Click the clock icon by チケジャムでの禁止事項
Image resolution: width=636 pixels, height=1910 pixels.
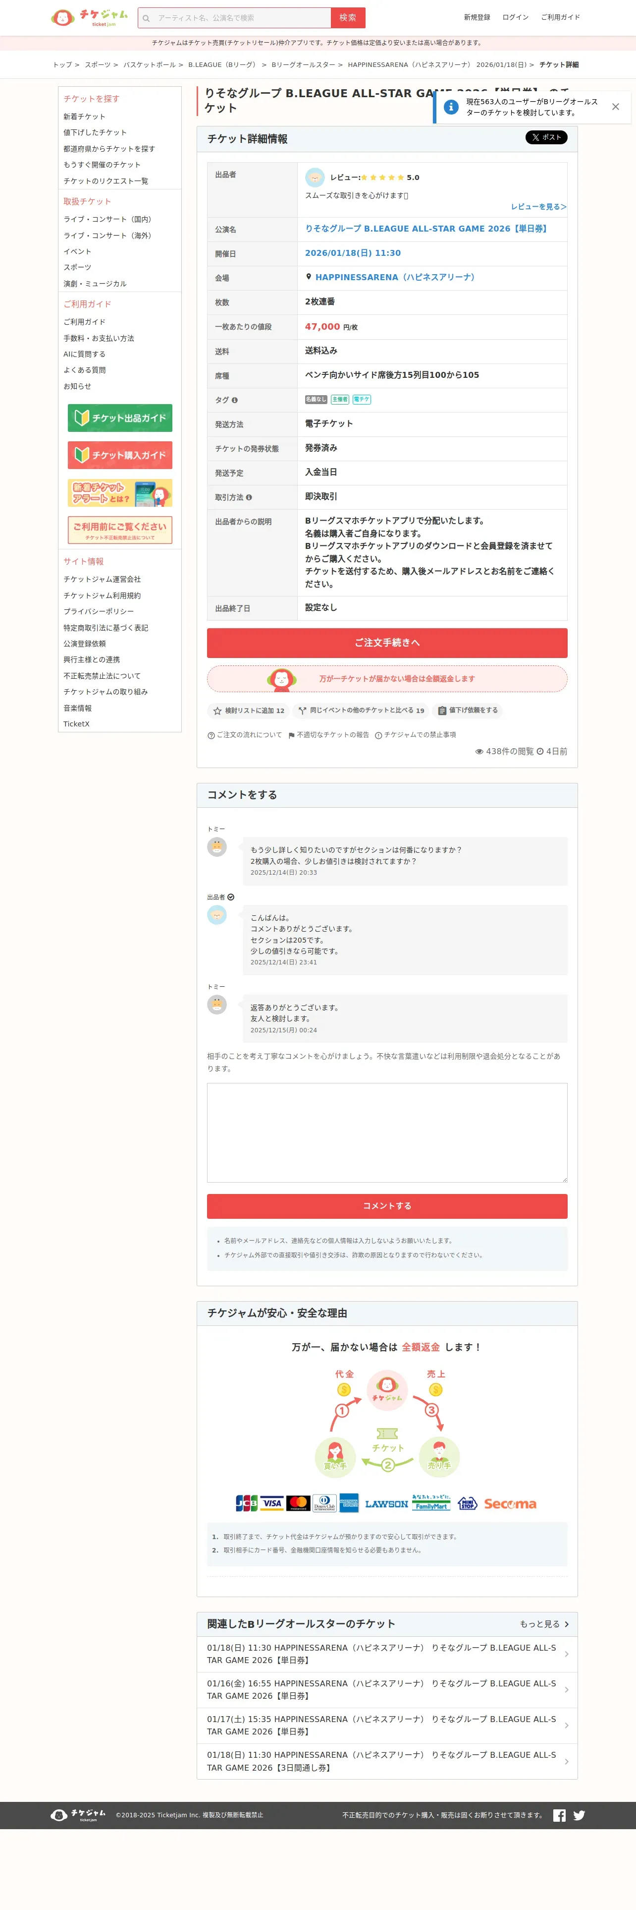tap(378, 735)
